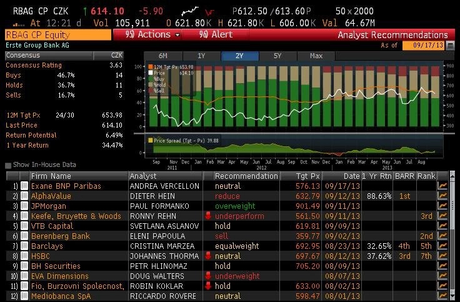Screen dimensions: 460x302
Task: Switch chart range to 5Y tab
Action: [x=278, y=56]
